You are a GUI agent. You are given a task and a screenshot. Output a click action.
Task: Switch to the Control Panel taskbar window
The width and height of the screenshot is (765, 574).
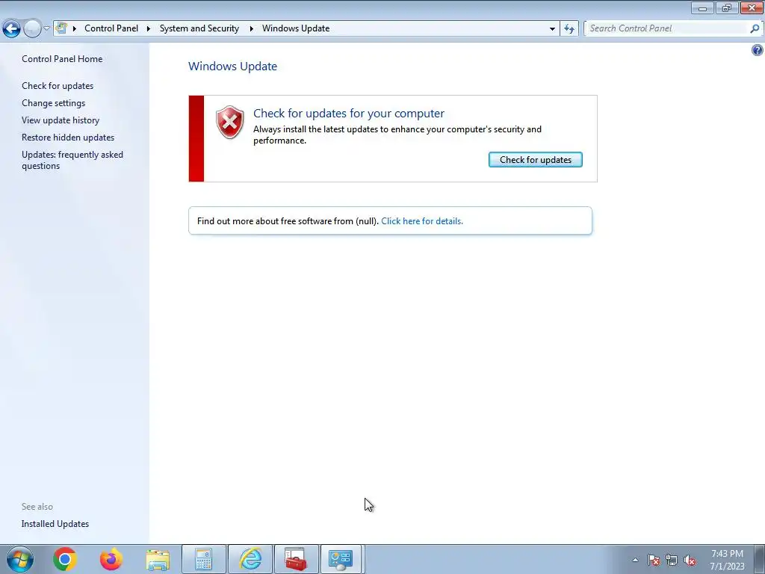point(341,559)
